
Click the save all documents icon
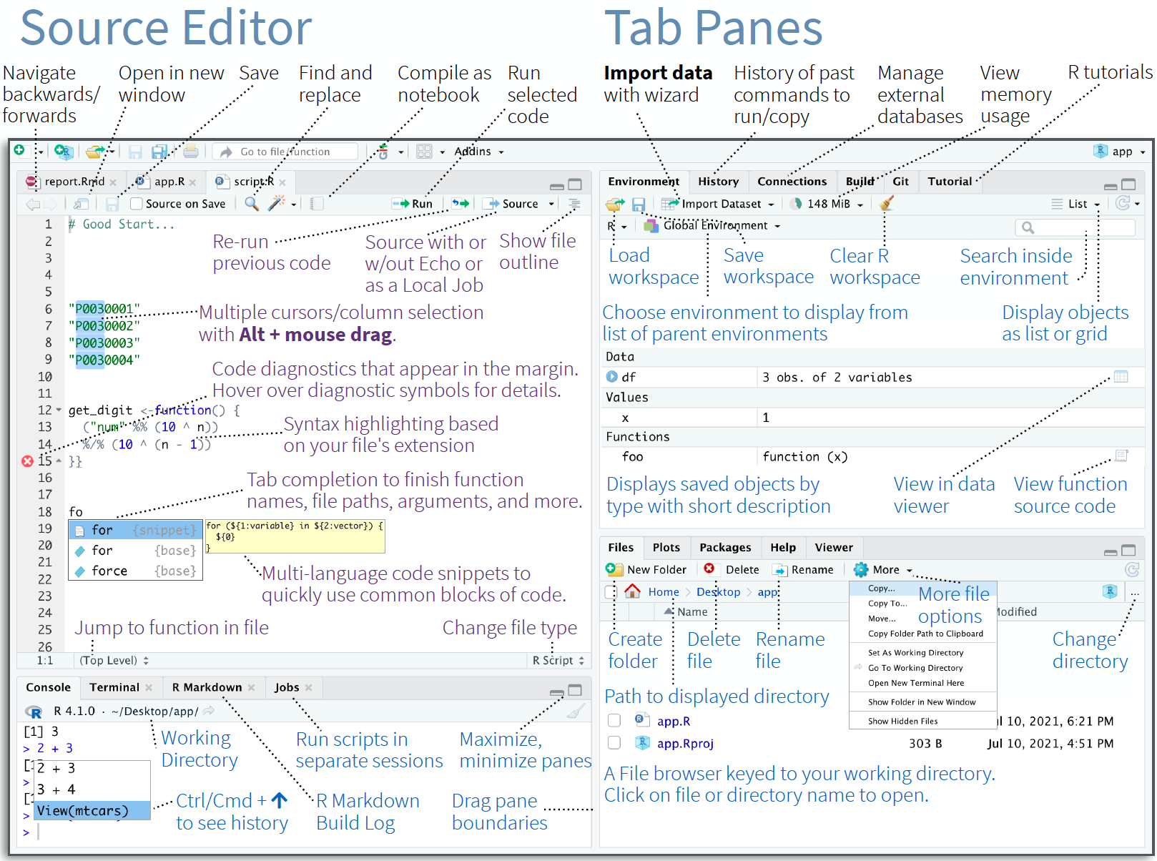click(159, 151)
